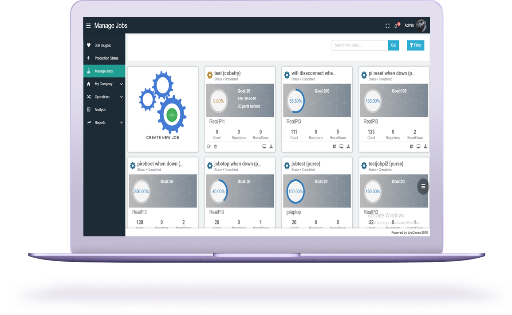Download the wifi dissconnect job data
The image size is (512, 315).
pos(348,147)
